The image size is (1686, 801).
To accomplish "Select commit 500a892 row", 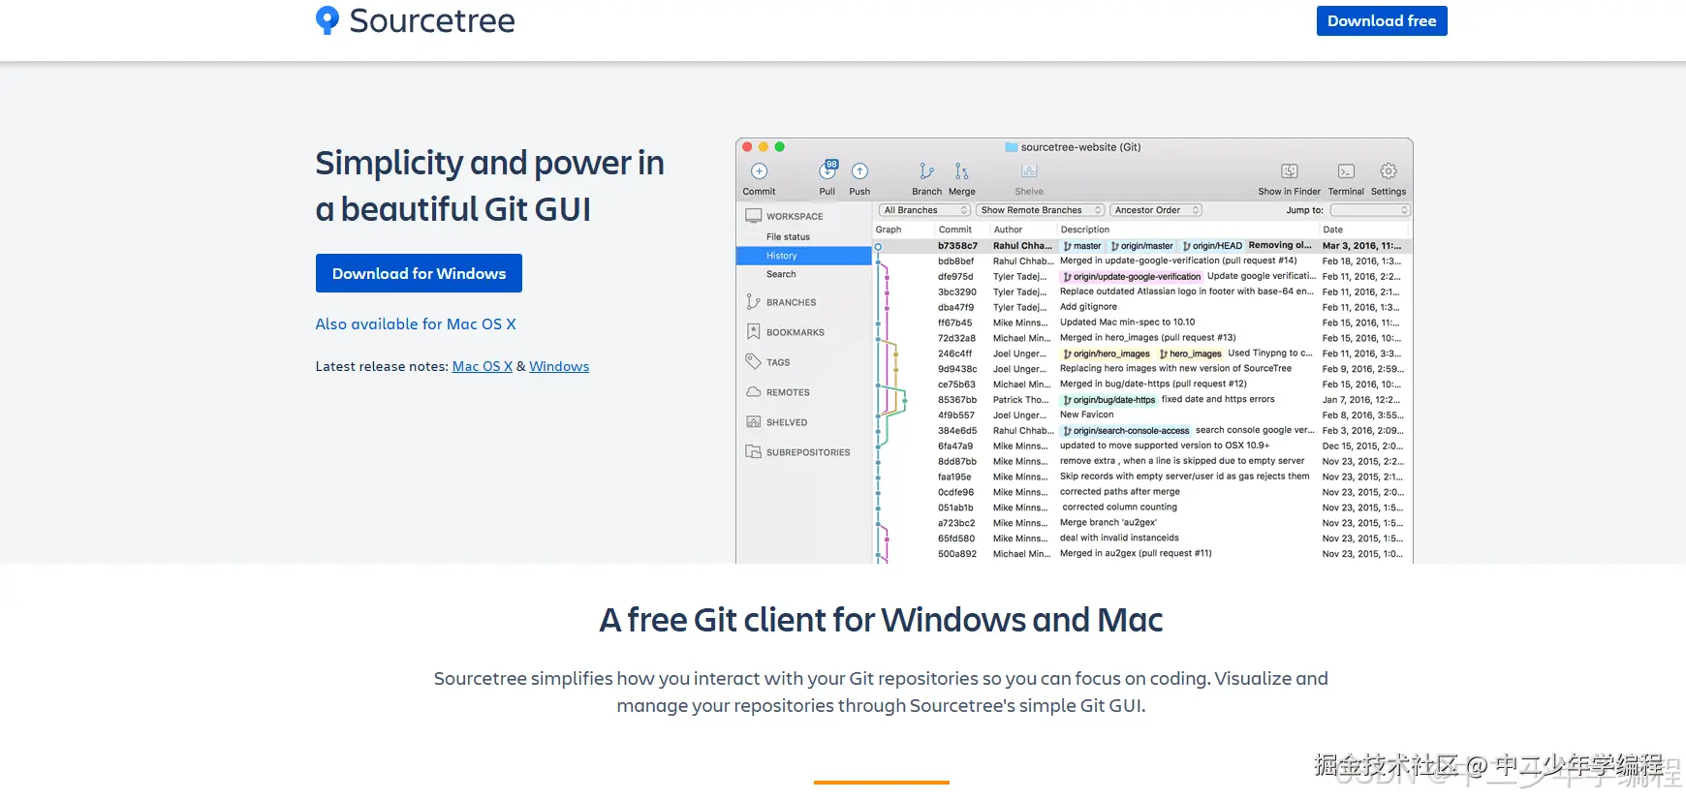I will pos(1142,554).
